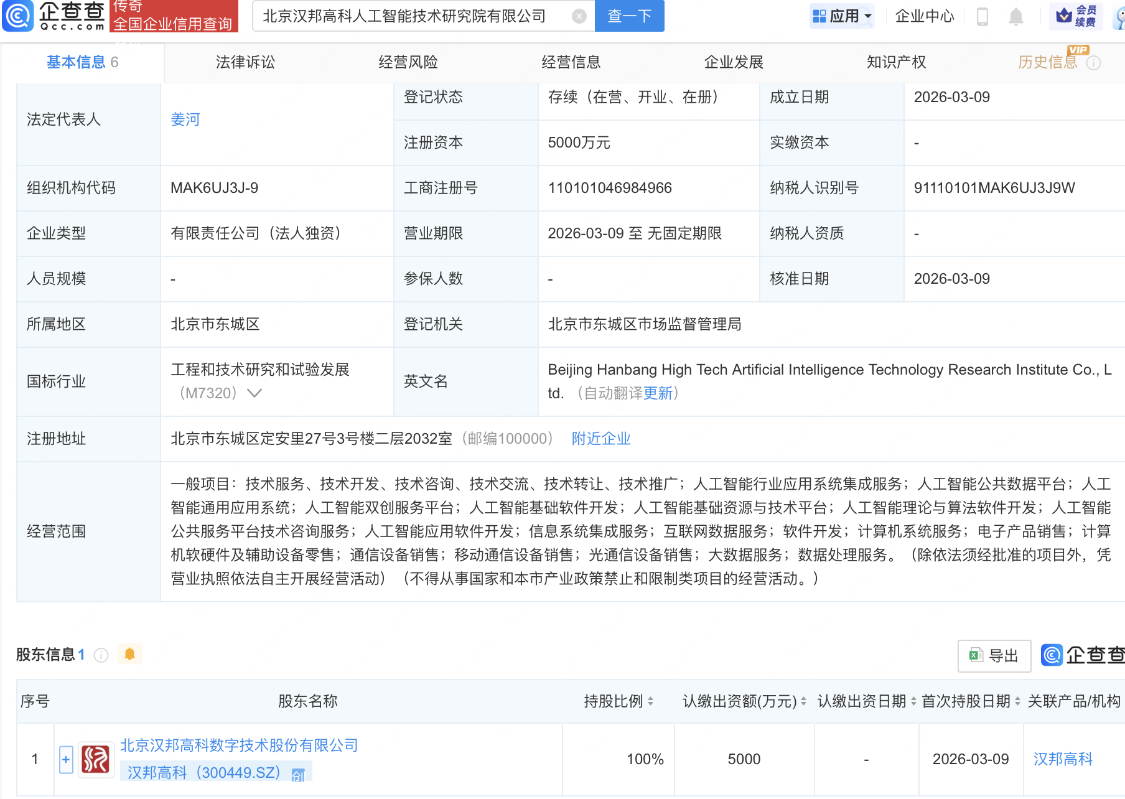Click the shareholder company red logo
Image resolution: width=1125 pixels, height=799 pixels.
(96, 759)
